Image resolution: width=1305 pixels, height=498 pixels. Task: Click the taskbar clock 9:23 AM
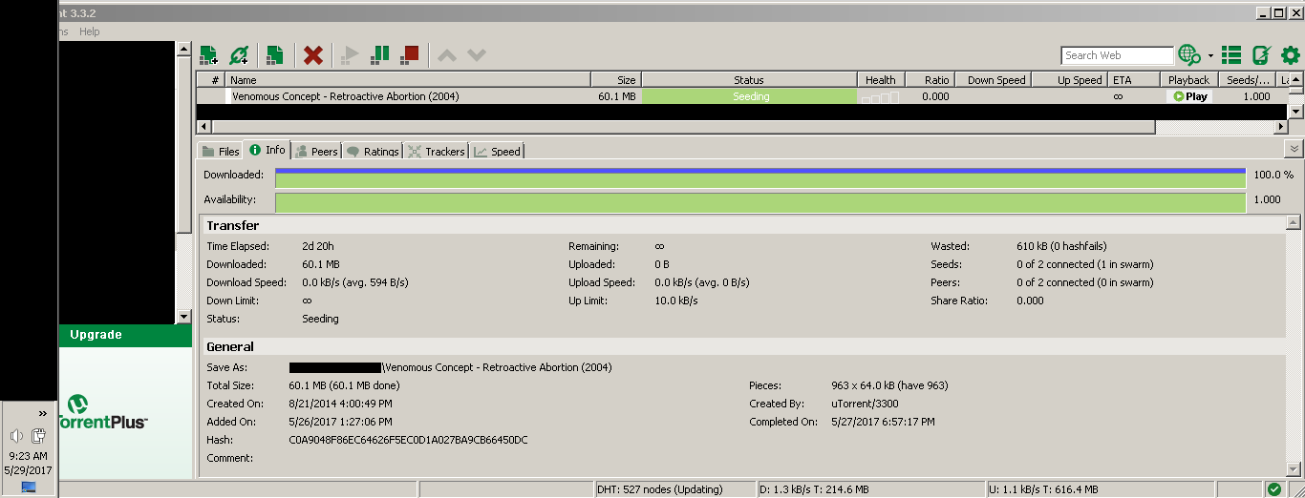[x=28, y=456]
